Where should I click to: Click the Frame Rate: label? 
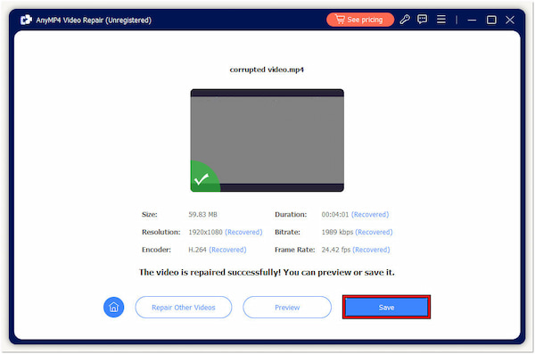[x=295, y=250]
